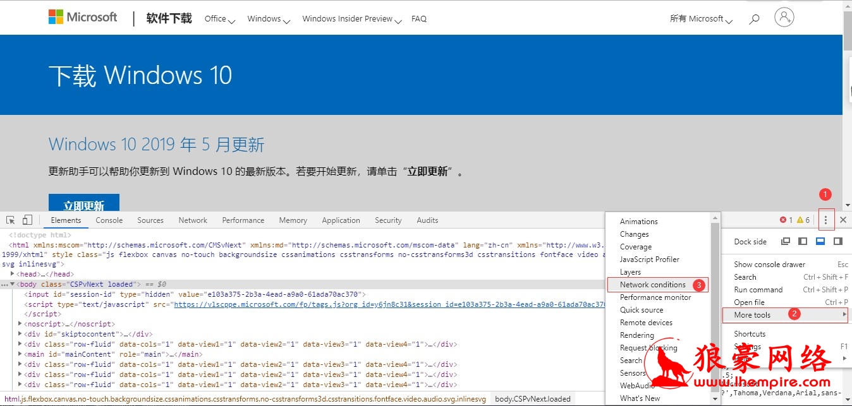Click the yellow warning count indicator
Screen dimensions: 852x406
tap(803, 220)
